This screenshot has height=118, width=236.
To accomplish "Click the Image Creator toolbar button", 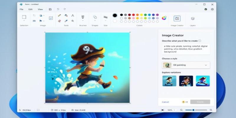I will [177, 18].
